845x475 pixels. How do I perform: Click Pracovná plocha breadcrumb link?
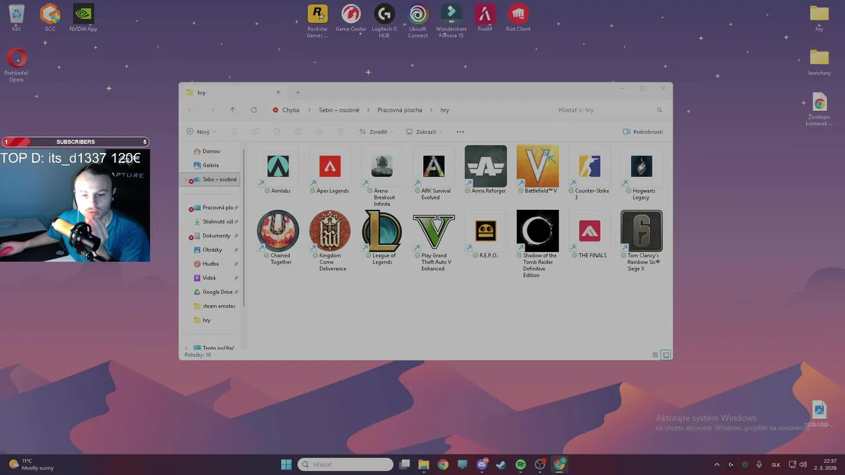[399, 110]
